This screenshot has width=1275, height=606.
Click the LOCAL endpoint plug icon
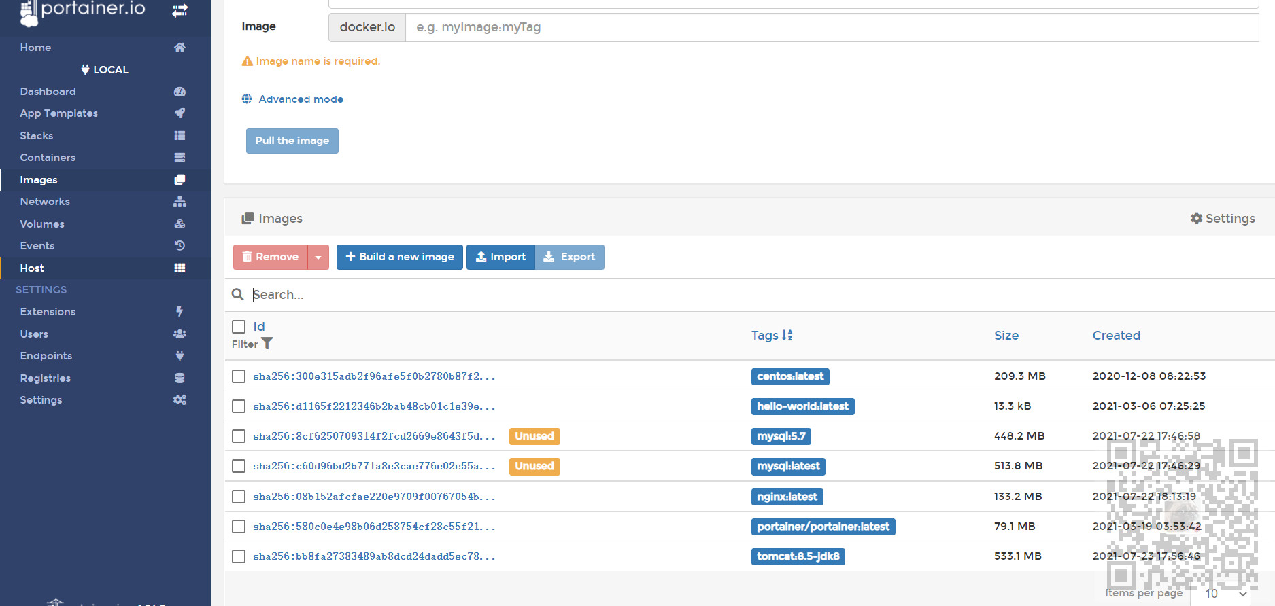(x=85, y=69)
